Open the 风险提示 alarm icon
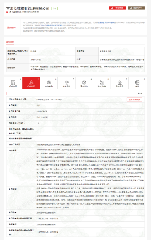The width and height of the screenshot is (151, 240). [119, 82]
